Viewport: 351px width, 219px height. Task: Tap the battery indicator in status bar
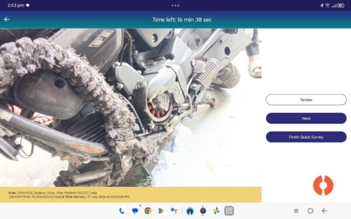[x=340, y=5]
